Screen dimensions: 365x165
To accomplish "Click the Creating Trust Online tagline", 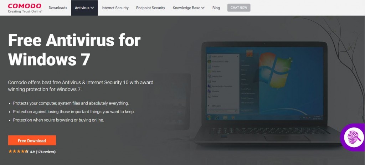I will [25, 11].
